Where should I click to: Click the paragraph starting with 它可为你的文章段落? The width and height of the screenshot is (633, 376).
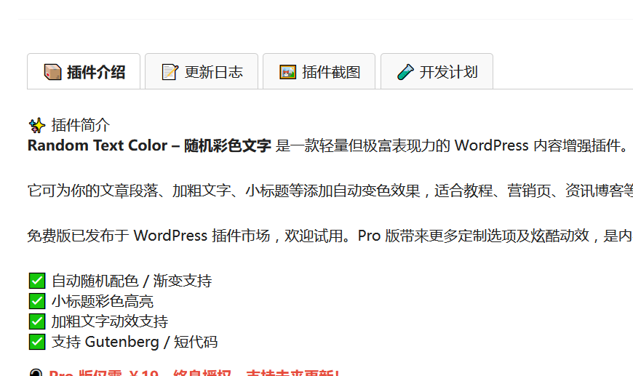tap(327, 191)
